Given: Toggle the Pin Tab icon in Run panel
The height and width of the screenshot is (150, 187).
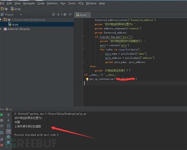Looking at the screenshot, I should 2,139.
